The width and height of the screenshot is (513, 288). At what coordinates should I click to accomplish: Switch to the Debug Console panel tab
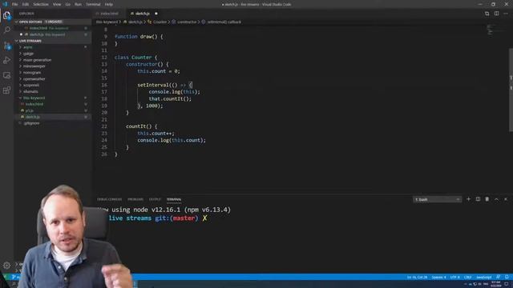coord(109,199)
